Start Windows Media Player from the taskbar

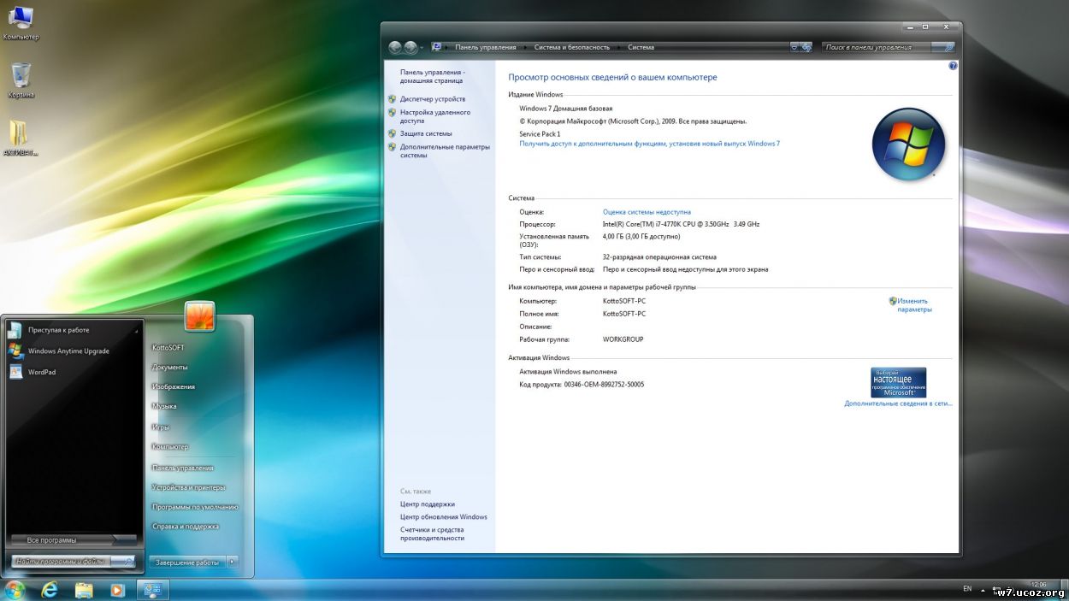click(116, 590)
